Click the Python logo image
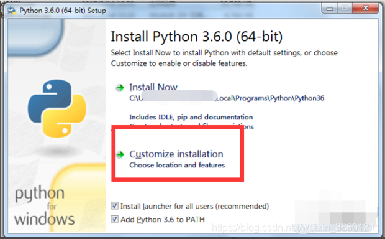Screen dimensions: 385x239 click(x=57, y=108)
